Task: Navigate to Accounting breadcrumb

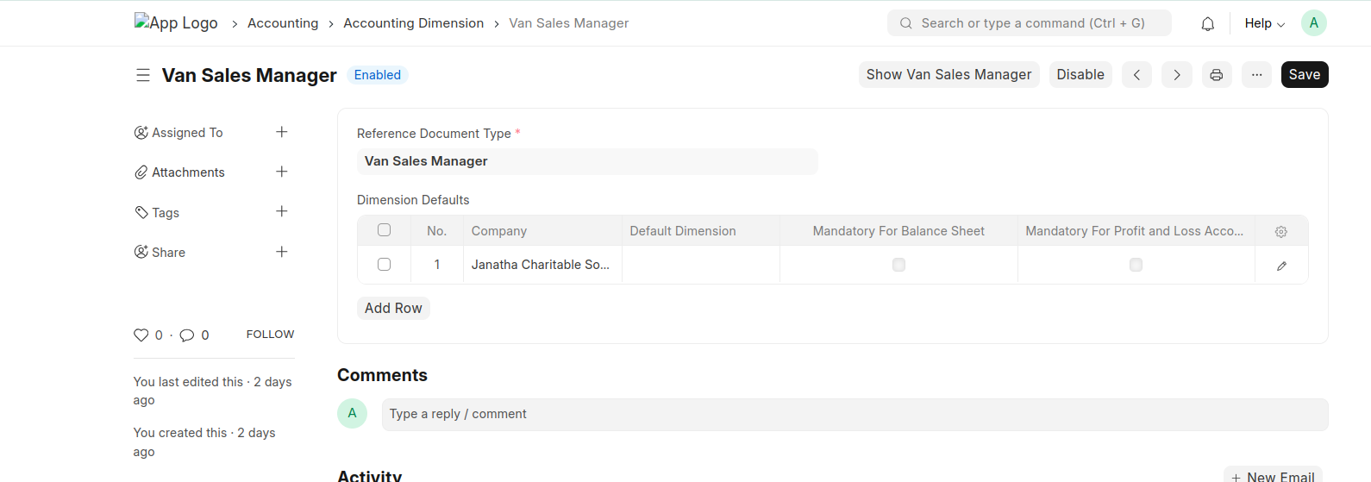Action: tap(283, 23)
